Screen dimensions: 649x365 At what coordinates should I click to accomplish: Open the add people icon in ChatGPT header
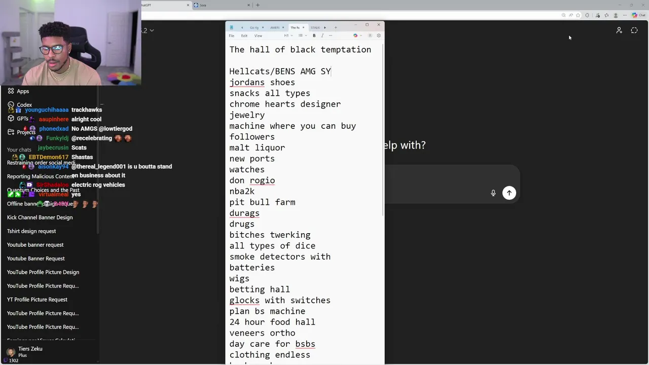click(x=619, y=30)
